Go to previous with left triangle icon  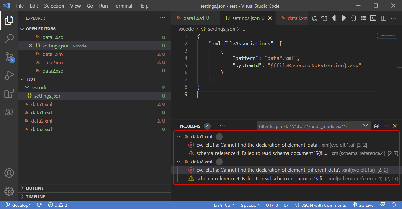[334, 18]
